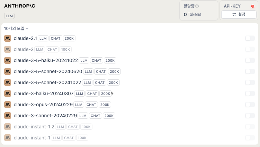260x147 pixels.
Task: Select the claude-3-5-sonnet-20240620 name
Action: 48,71
